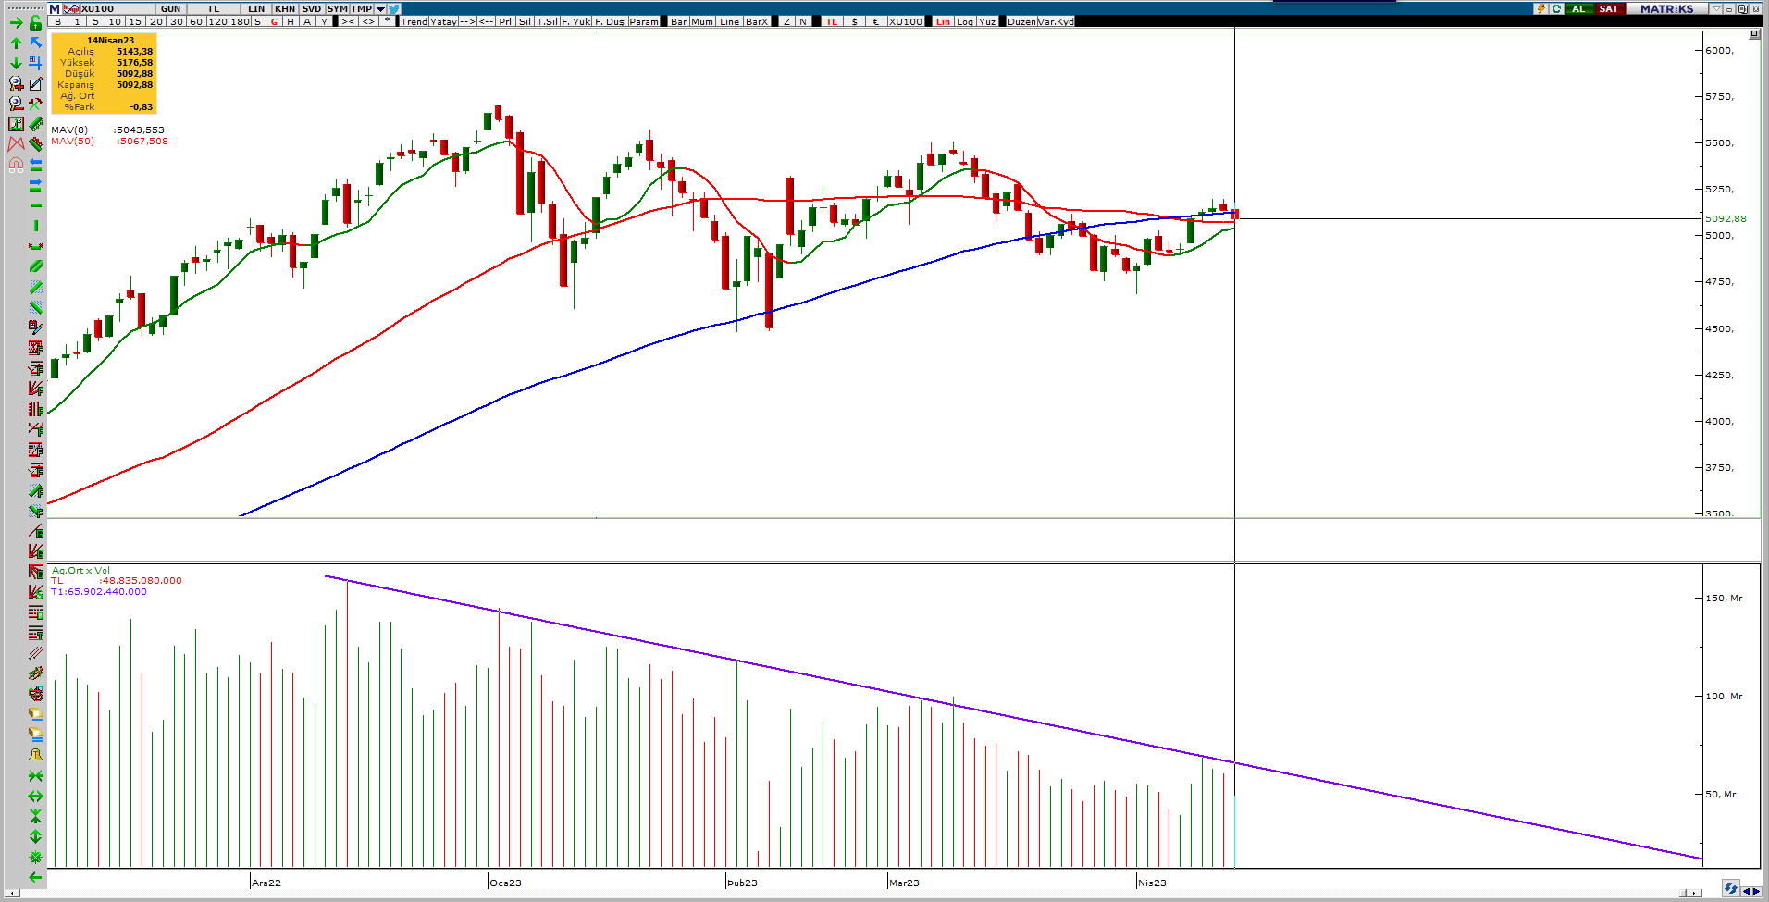The image size is (1769, 902).
Task: Select the blue arrow pointer tool
Action: [x=35, y=43]
